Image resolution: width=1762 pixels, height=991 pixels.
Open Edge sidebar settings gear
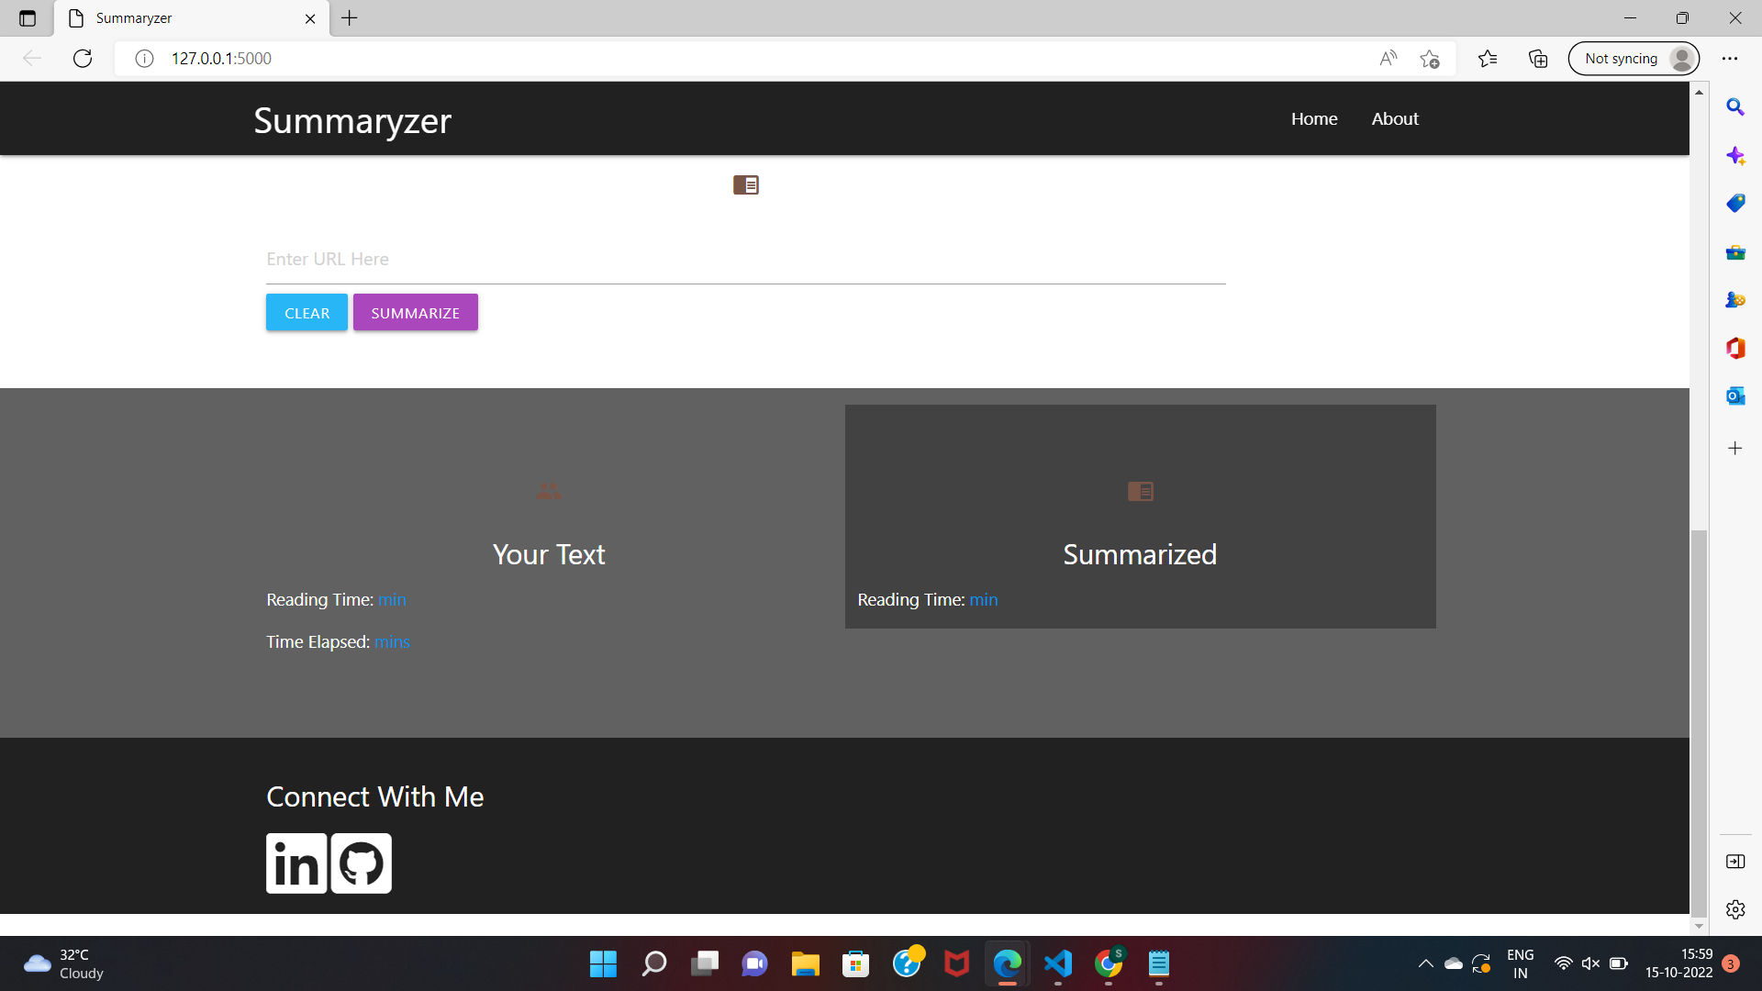coord(1735,909)
